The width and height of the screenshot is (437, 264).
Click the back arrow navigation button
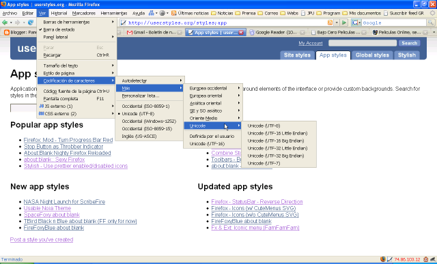click(5, 23)
